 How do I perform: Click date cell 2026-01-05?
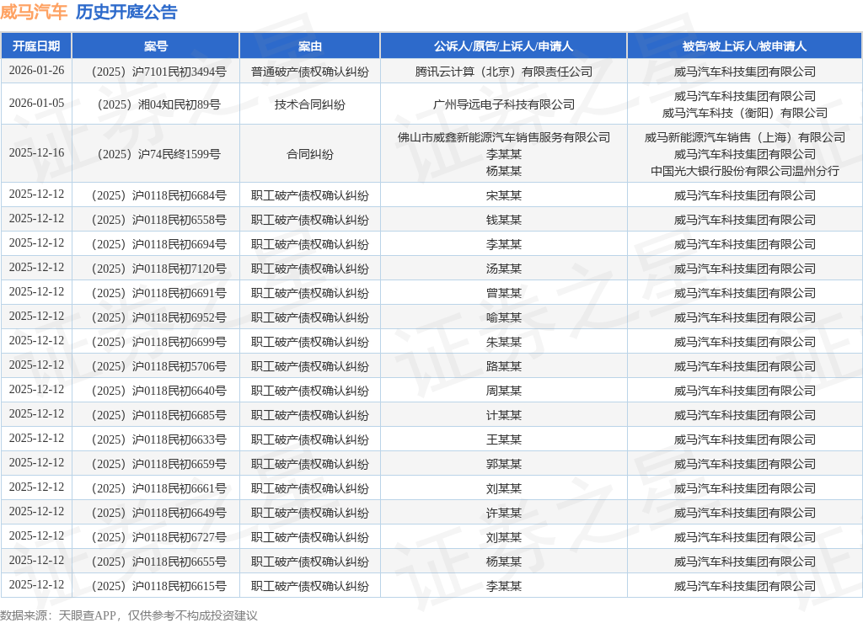[x=36, y=104]
